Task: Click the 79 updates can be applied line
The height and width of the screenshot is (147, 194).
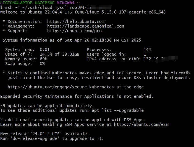Action: click(x=47, y=106)
